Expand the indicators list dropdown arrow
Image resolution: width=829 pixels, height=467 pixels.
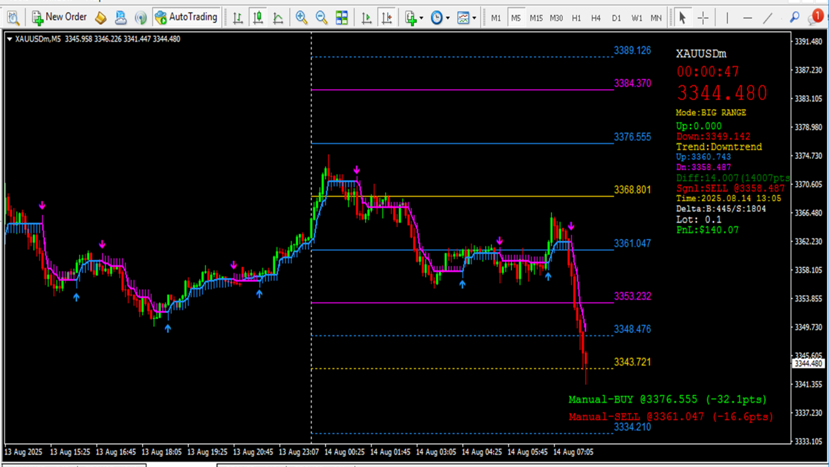point(421,18)
